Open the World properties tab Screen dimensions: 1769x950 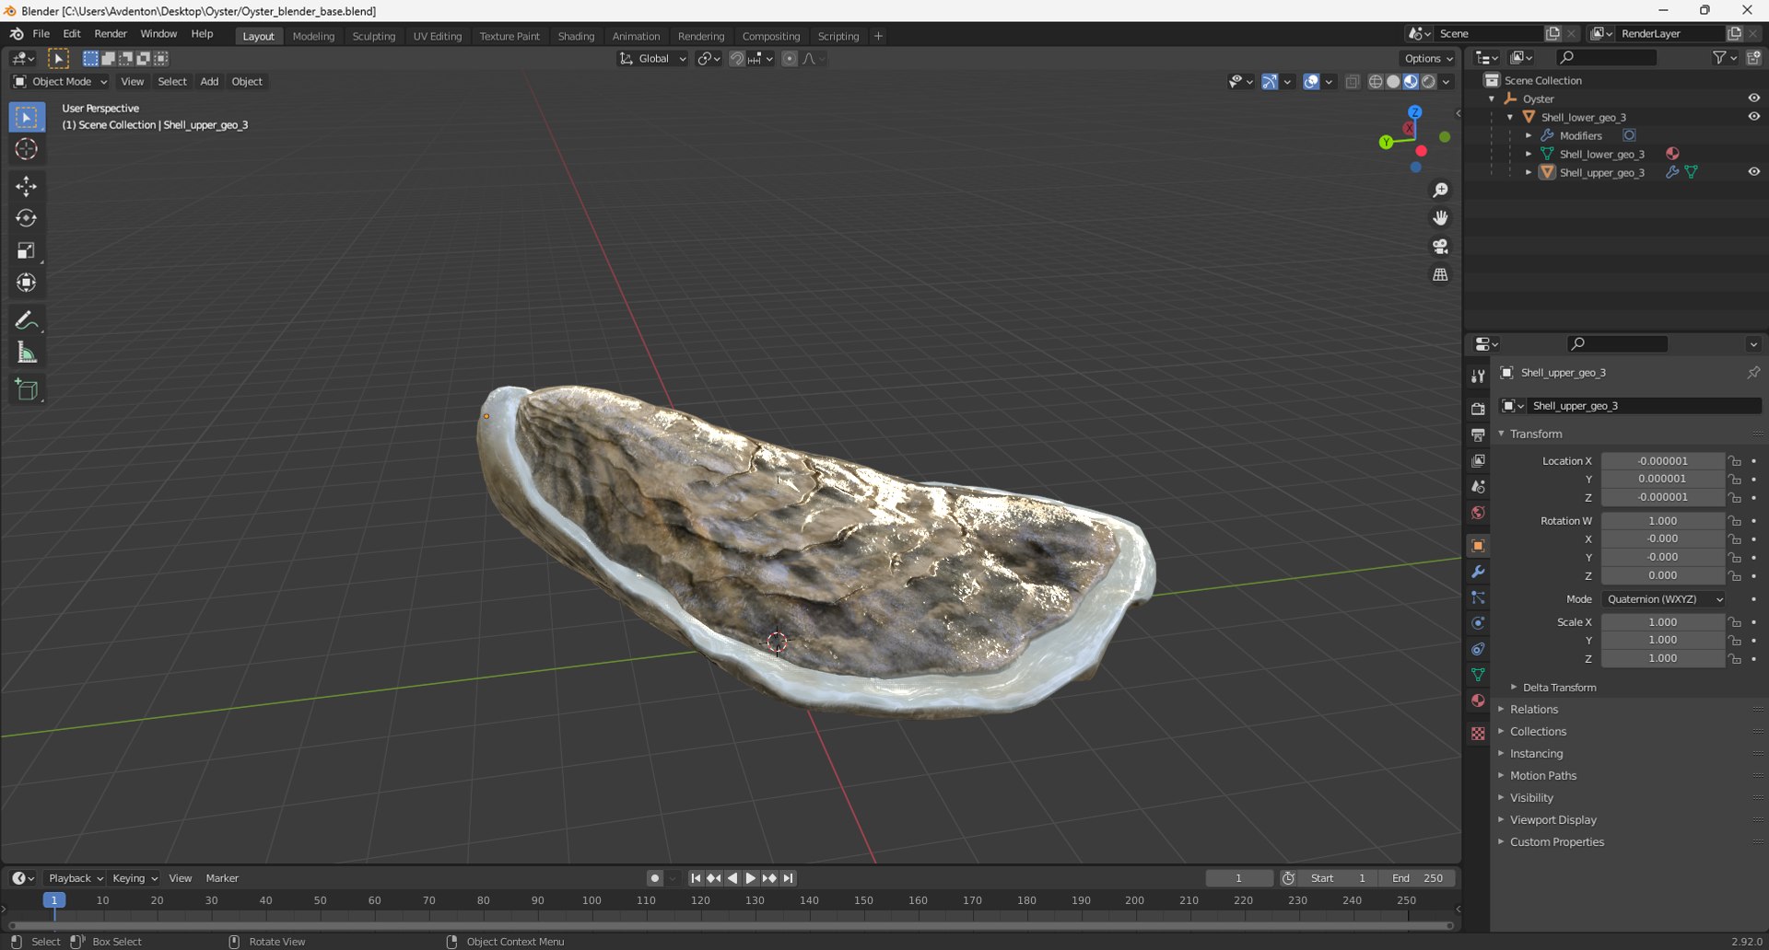coord(1478,513)
